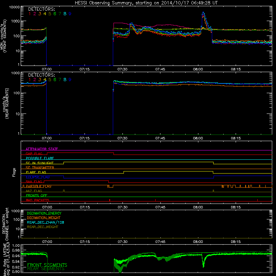Screen dimensions: 276x276
Task: Click the ECLIPSE_FLAG label
Action: (38, 177)
